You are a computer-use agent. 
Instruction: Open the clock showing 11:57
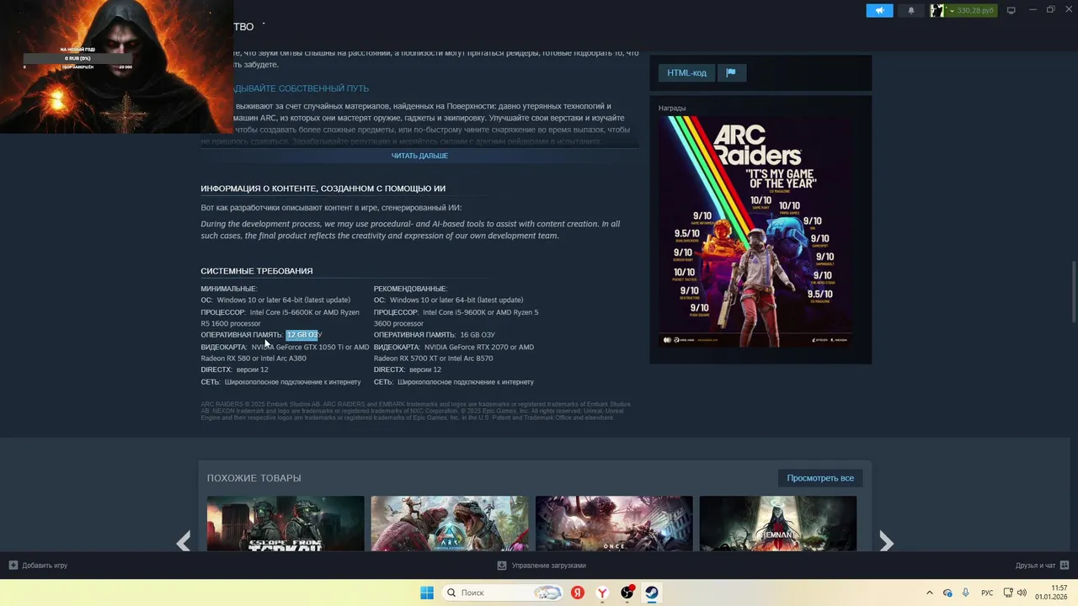[x=1052, y=593]
